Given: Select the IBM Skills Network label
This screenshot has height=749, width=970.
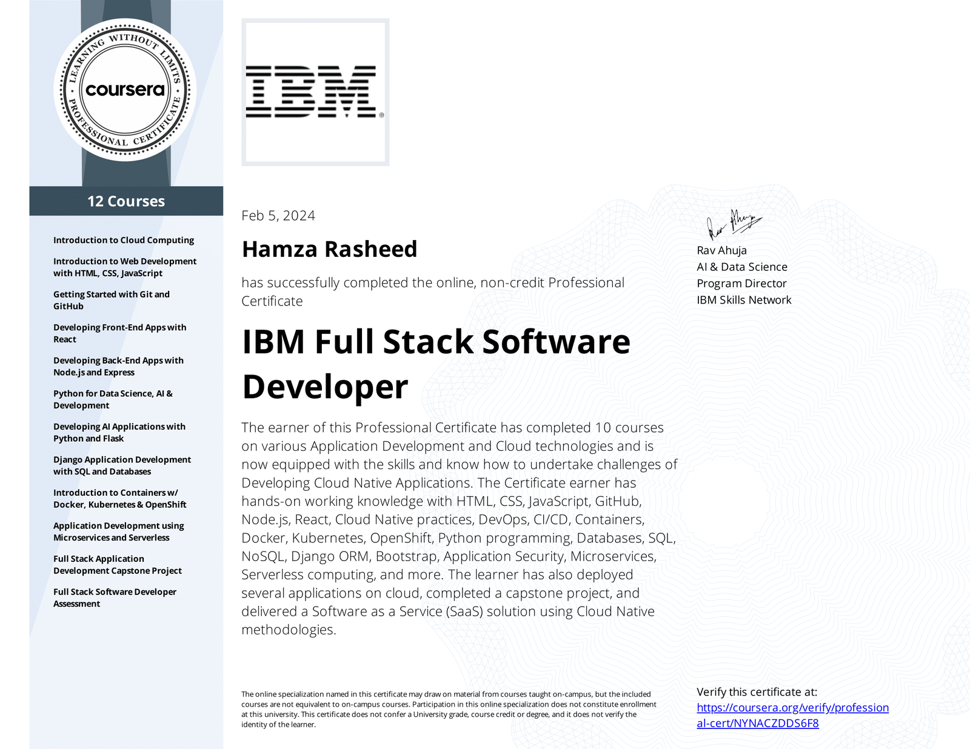Looking at the screenshot, I should click(x=744, y=299).
